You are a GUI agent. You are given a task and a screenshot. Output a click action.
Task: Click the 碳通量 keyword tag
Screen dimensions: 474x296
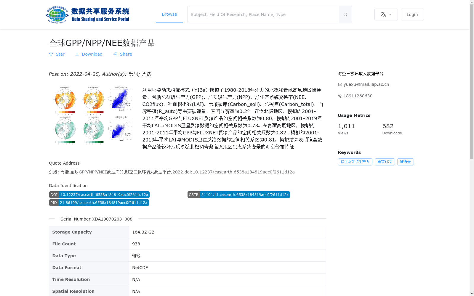[x=405, y=162]
